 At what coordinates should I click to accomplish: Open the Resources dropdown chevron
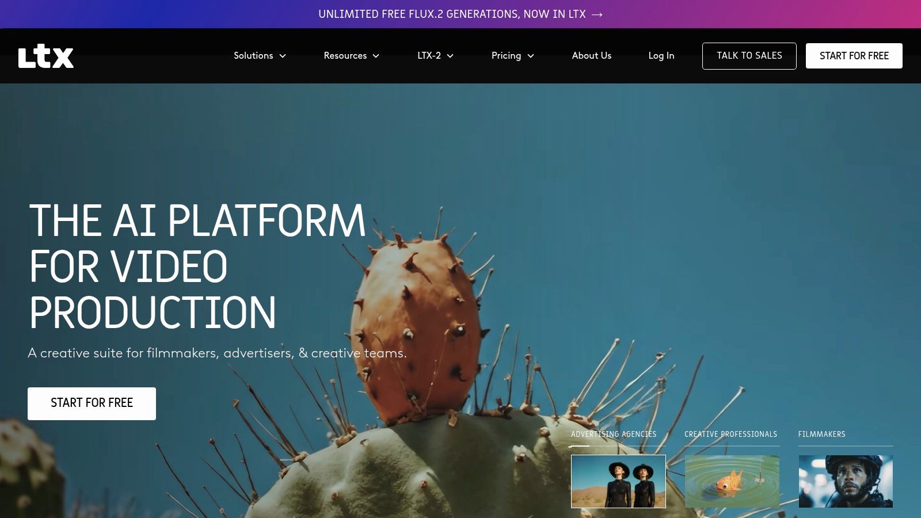(376, 56)
